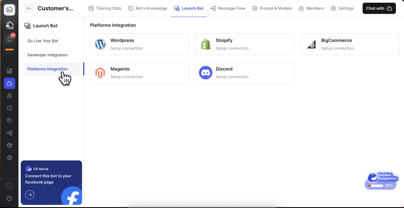Click the arrow on Facebook connect banner

(30, 195)
